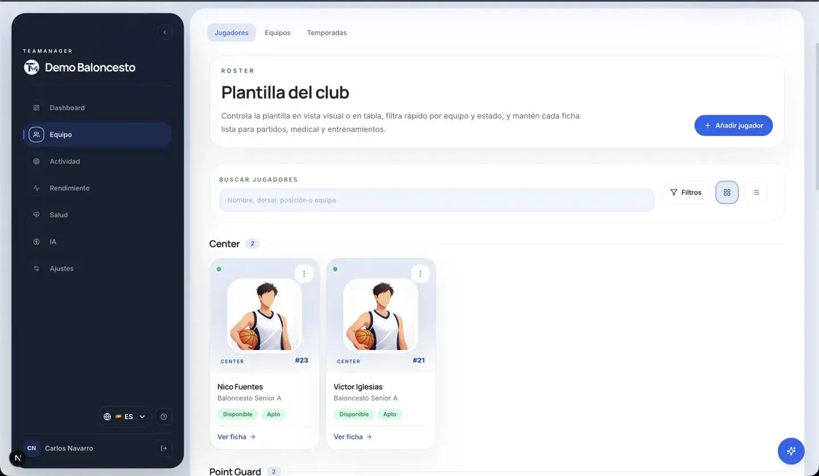Click the Añadir jugador button
Screen dimensions: 819x476
[733, 126]
